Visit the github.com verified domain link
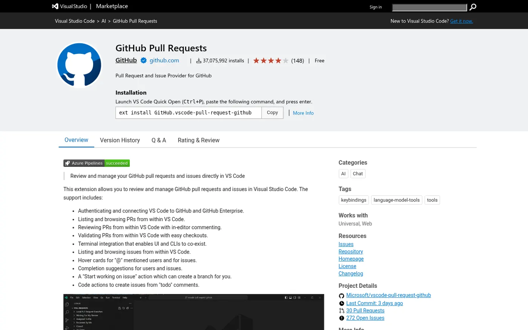528x330 pixels. [x=164, y=60]
